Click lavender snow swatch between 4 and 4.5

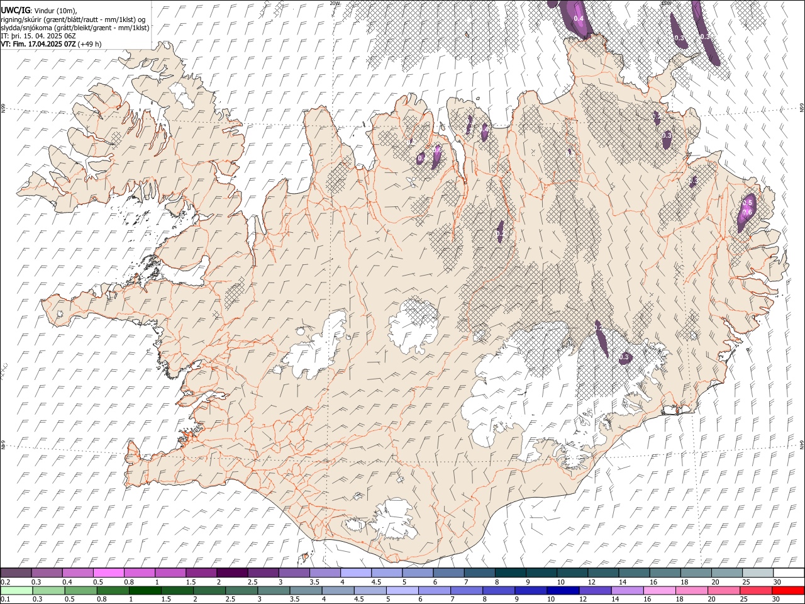point(356,573)
